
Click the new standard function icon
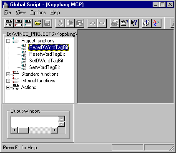[x=28, y=23]
